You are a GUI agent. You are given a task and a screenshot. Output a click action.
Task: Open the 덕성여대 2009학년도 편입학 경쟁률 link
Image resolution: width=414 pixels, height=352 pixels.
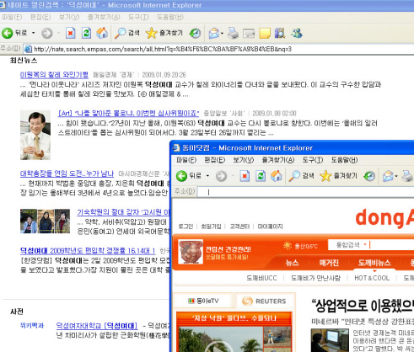click(x=88, y=251)
